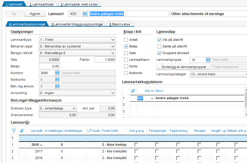
Task: Click Sortering av lønnsartgrupper button
Action: pyautogui.click(x=184, y=67)
